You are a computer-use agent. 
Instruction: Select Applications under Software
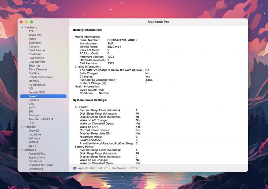tap(37, 157)
